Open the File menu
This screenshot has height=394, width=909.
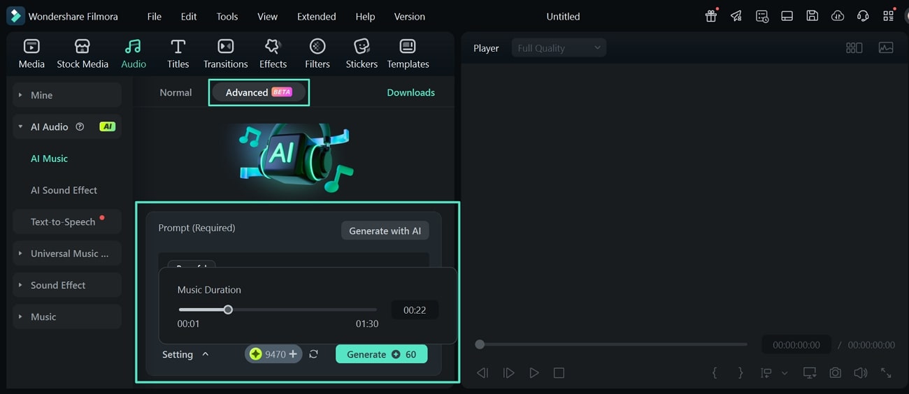coord(155,16)
